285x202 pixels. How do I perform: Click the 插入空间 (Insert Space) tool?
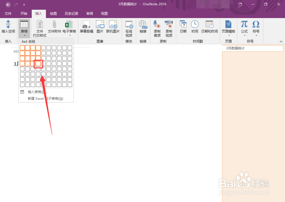click(8, 27)
